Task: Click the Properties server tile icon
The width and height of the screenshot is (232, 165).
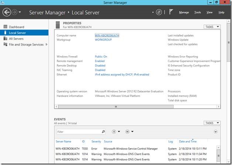Action: (x=58, y=25)
